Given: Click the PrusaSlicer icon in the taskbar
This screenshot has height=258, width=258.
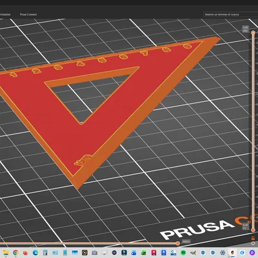Looking at the screenshot, I should 233,252.
